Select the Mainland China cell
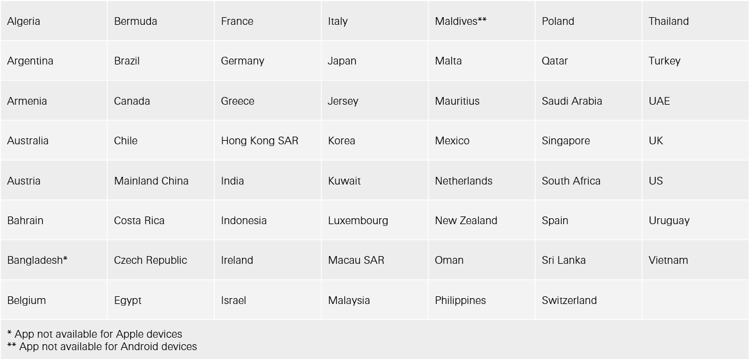This screenshot has width=749, height=359. point(151,181)
